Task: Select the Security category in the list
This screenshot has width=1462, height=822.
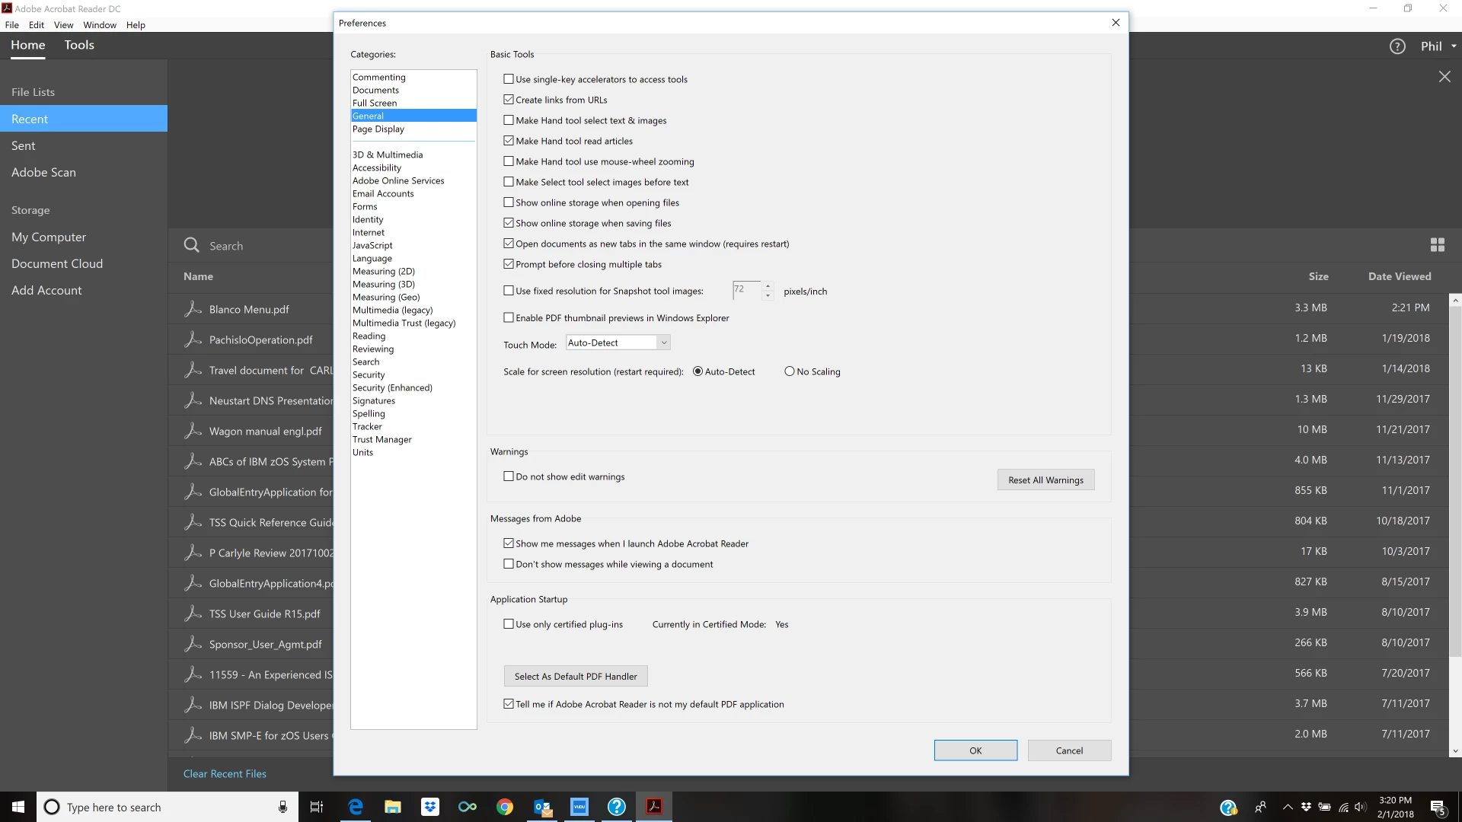Action: click(369, 374)
